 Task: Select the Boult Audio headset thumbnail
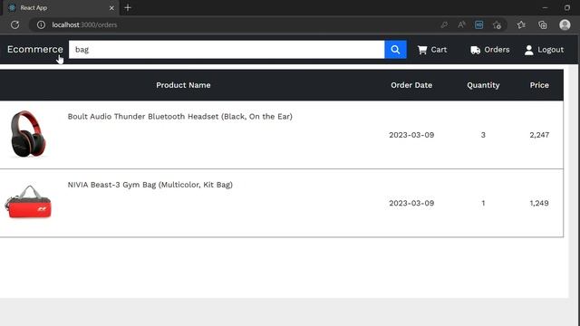coord(28,134)
